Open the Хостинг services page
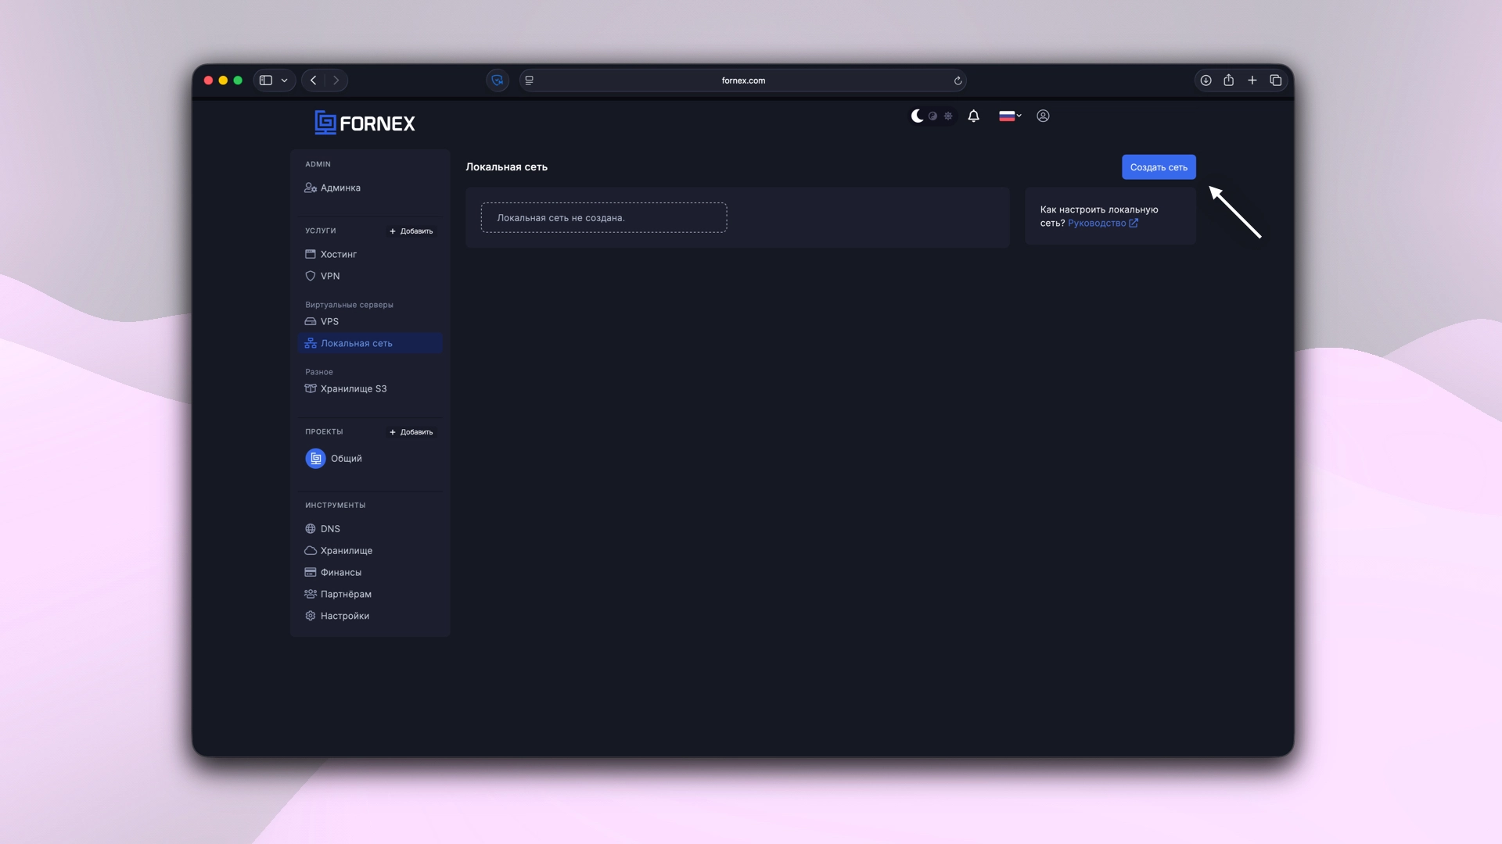The height and width of the screenshot is (844, 1502). coord(339,254)
